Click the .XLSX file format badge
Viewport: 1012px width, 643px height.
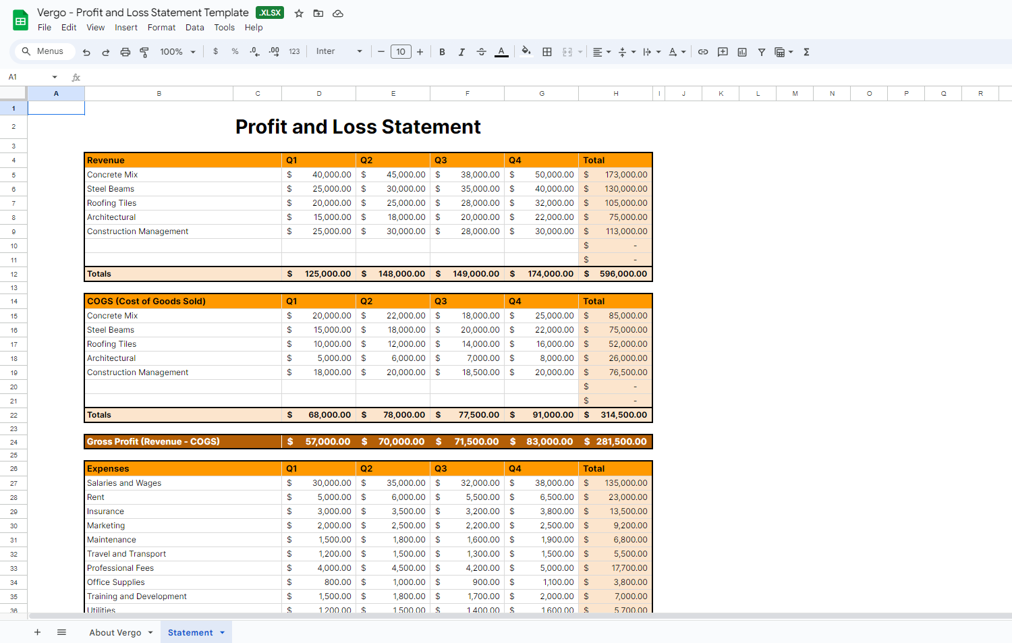coord(270,13)
